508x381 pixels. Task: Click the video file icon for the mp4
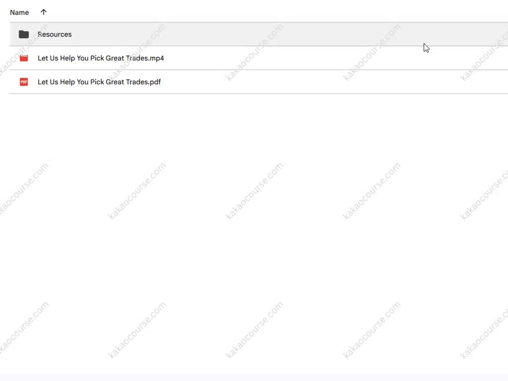[x=24, y=59]
